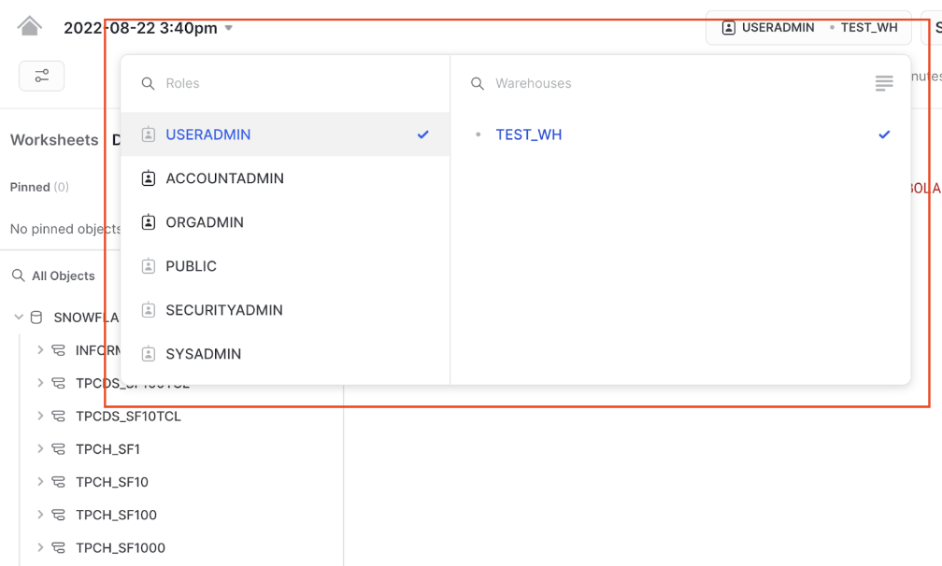
Task: Click the SNOWFLAKE database cylinder icon
Action: [36, 317]
